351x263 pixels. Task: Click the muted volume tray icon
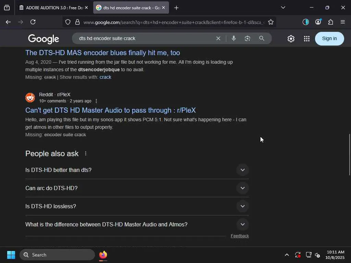point(317,255)
